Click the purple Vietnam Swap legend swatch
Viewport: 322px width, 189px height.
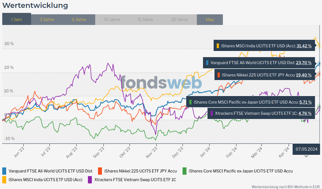click(x=90, y=179)
